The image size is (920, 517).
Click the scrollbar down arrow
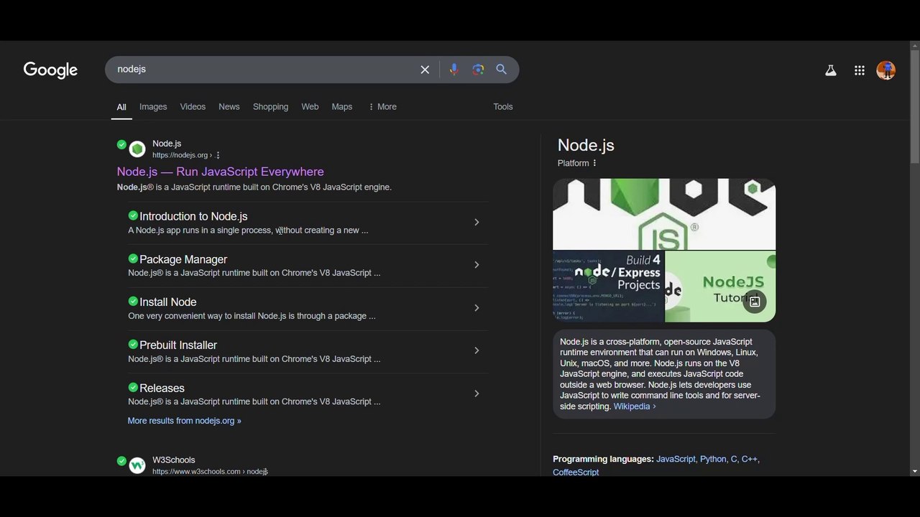914,471
